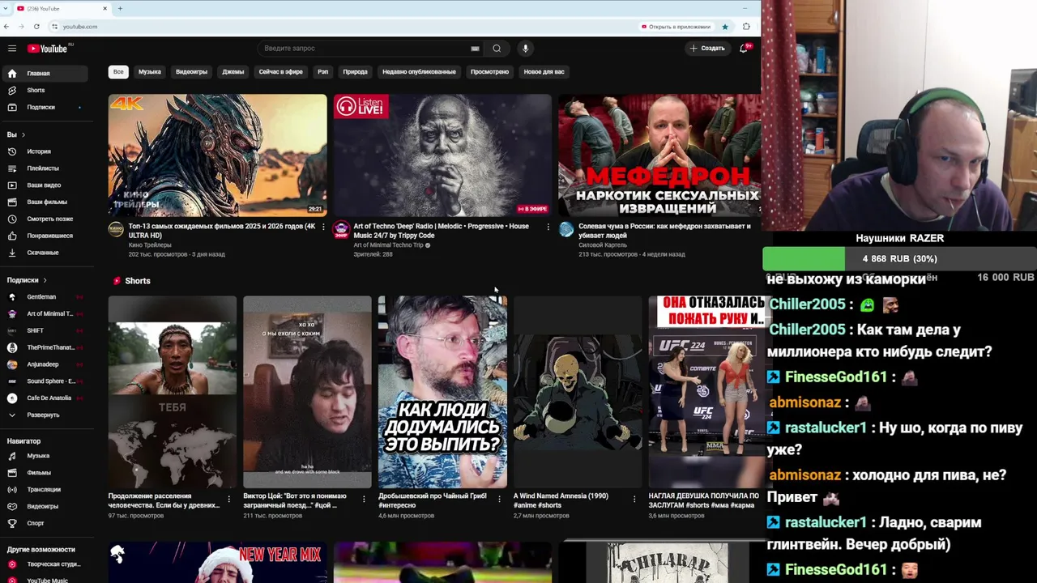Image resolution: width=1037 pixels, height=583 pixels.
Task: Expand the Вы section chevron
Action: pyautogui.click(x=23, y=134)
